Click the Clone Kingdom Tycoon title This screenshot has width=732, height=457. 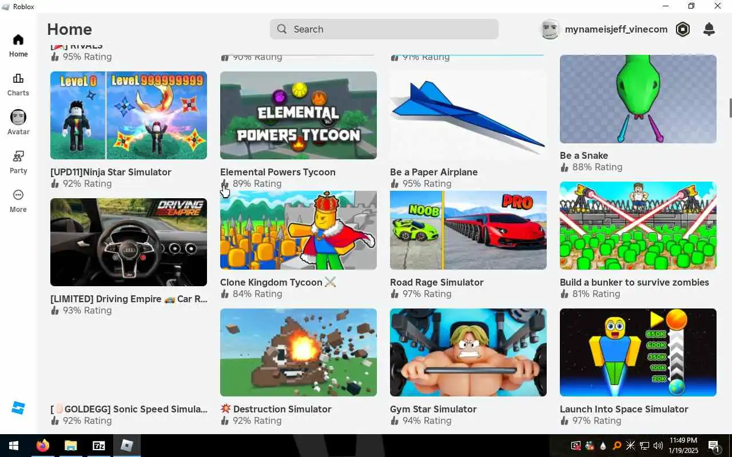278,282
